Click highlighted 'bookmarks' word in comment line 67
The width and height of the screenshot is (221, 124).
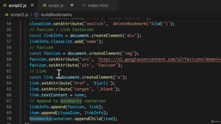coord(71,101)
